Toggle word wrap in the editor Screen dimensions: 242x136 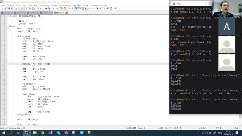pyautogui.click(x=69, y=8)
